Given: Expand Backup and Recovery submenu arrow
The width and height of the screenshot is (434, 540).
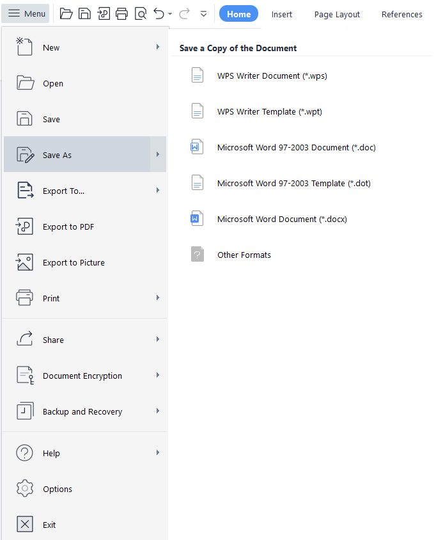Looking at the screenshot, I should [158, 411].
